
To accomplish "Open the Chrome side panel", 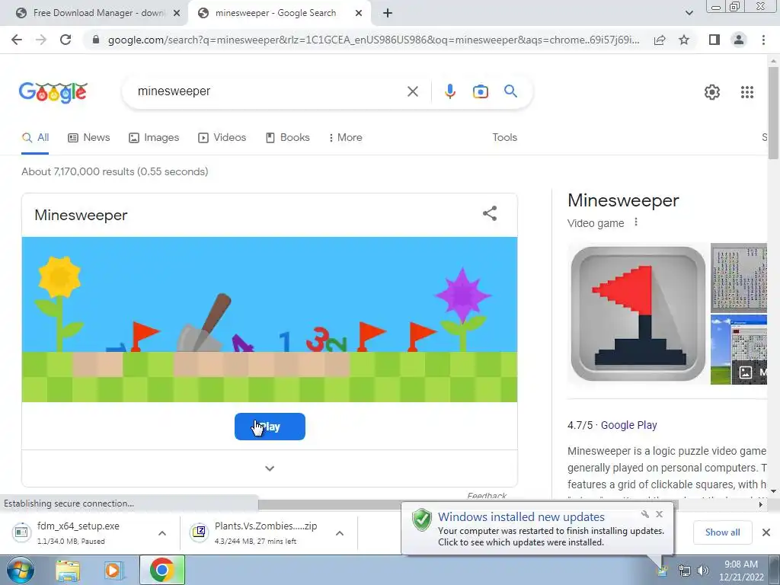I will click(714, 40).
